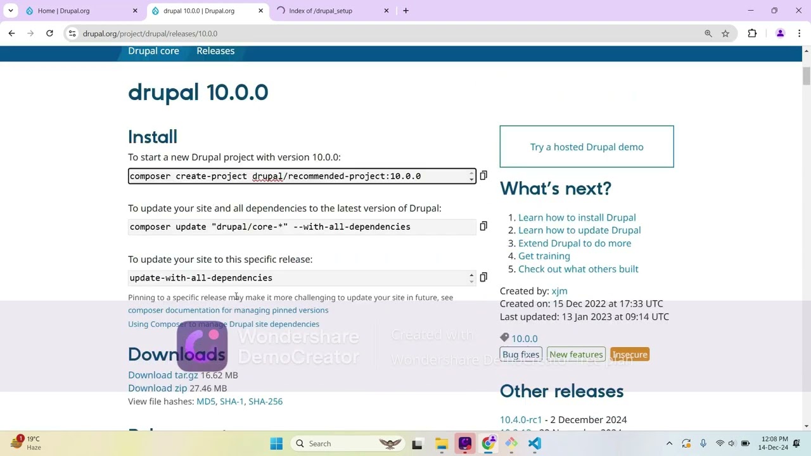The width and height of the screenshot is (811, 456).
Task: Open the Releases menu item
Action: [x=215, y=51]
